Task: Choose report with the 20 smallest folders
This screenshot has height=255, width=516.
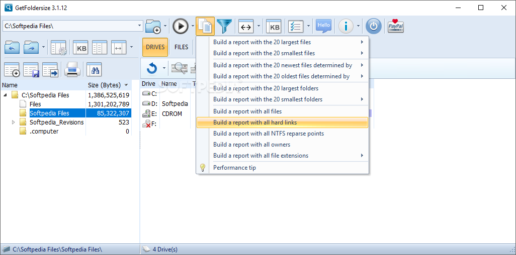Action: [282, 99]
